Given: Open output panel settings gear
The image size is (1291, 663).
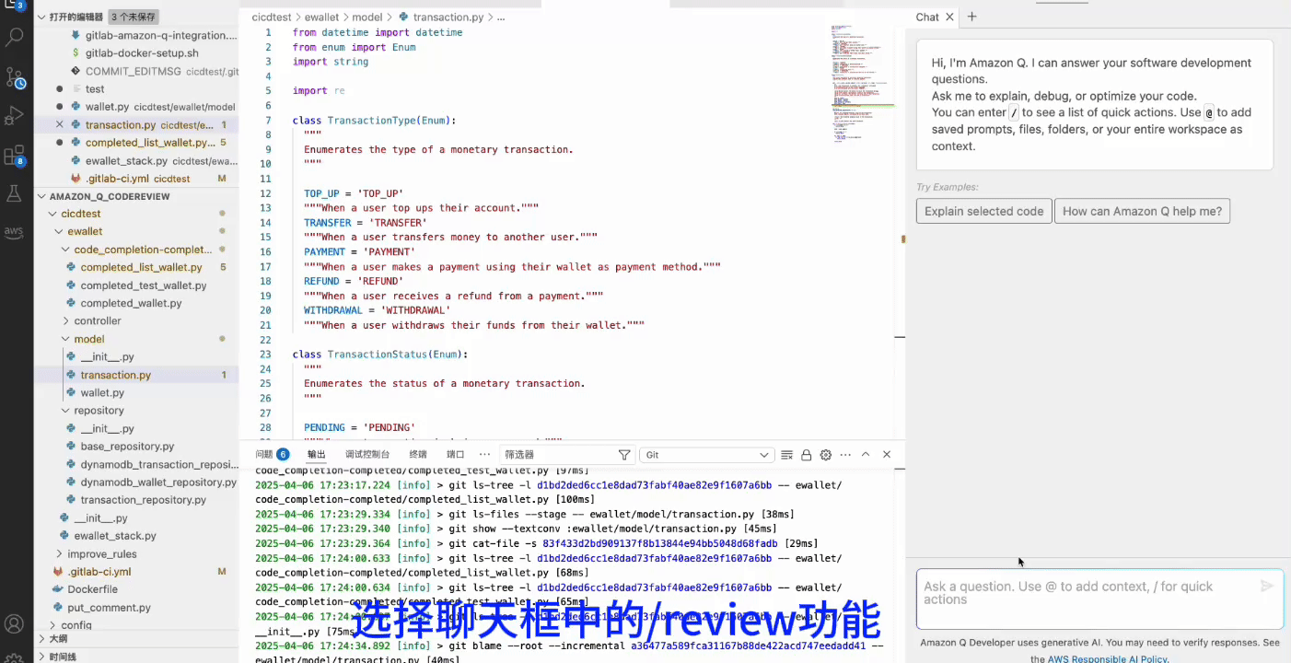Looking at the screenshot, I should point(826,455).
